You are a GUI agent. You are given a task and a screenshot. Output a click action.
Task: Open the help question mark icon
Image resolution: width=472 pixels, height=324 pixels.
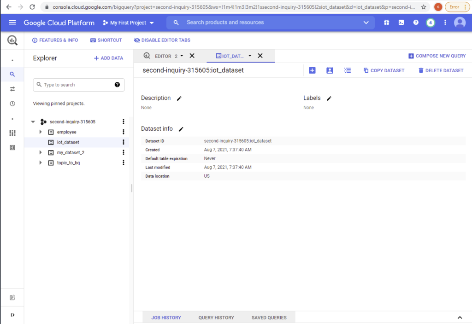tap(416, 23)
